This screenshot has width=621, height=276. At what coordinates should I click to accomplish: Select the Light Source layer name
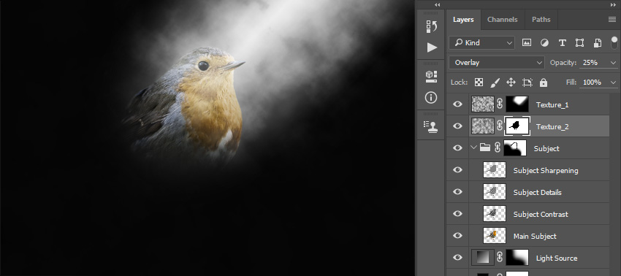pyautogui.click(x=557, y=258)
